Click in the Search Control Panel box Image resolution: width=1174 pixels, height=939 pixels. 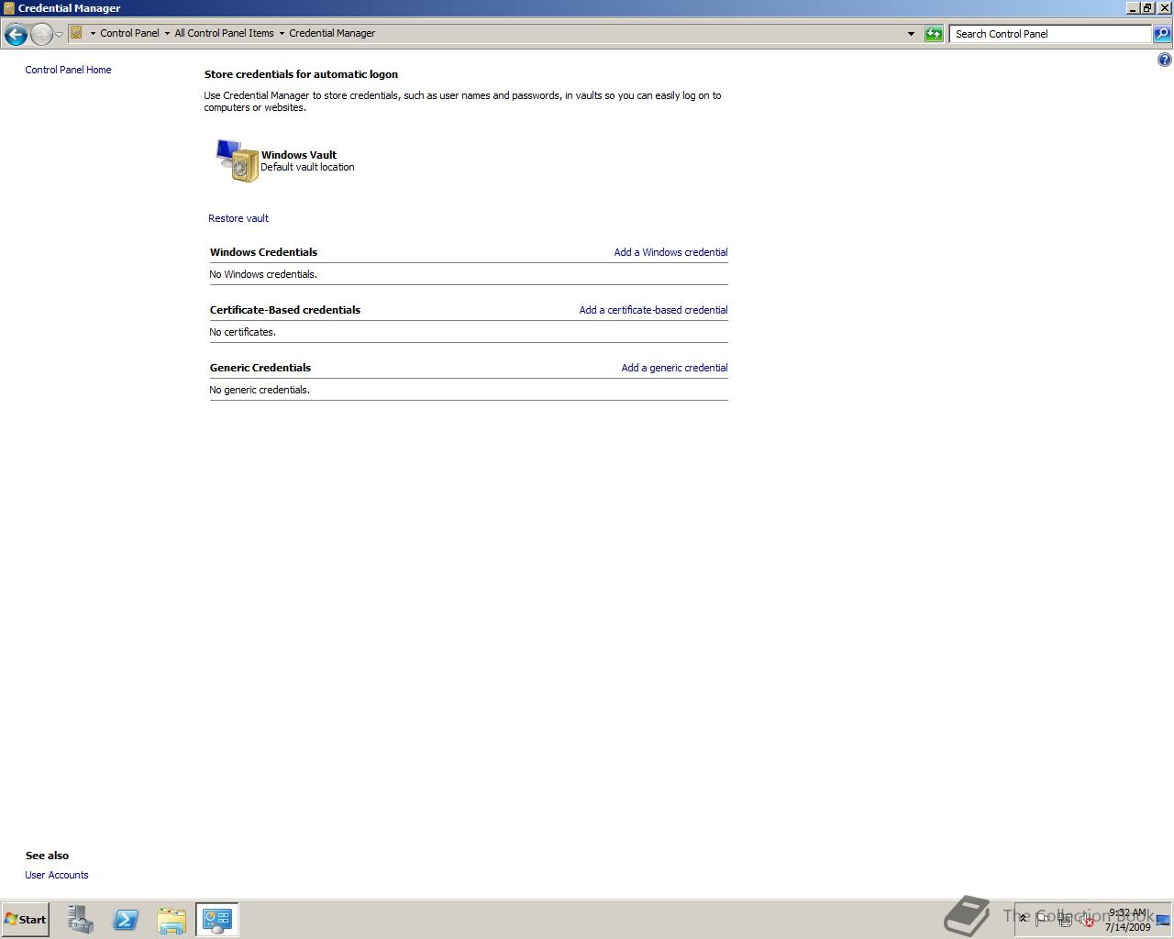1050,34
